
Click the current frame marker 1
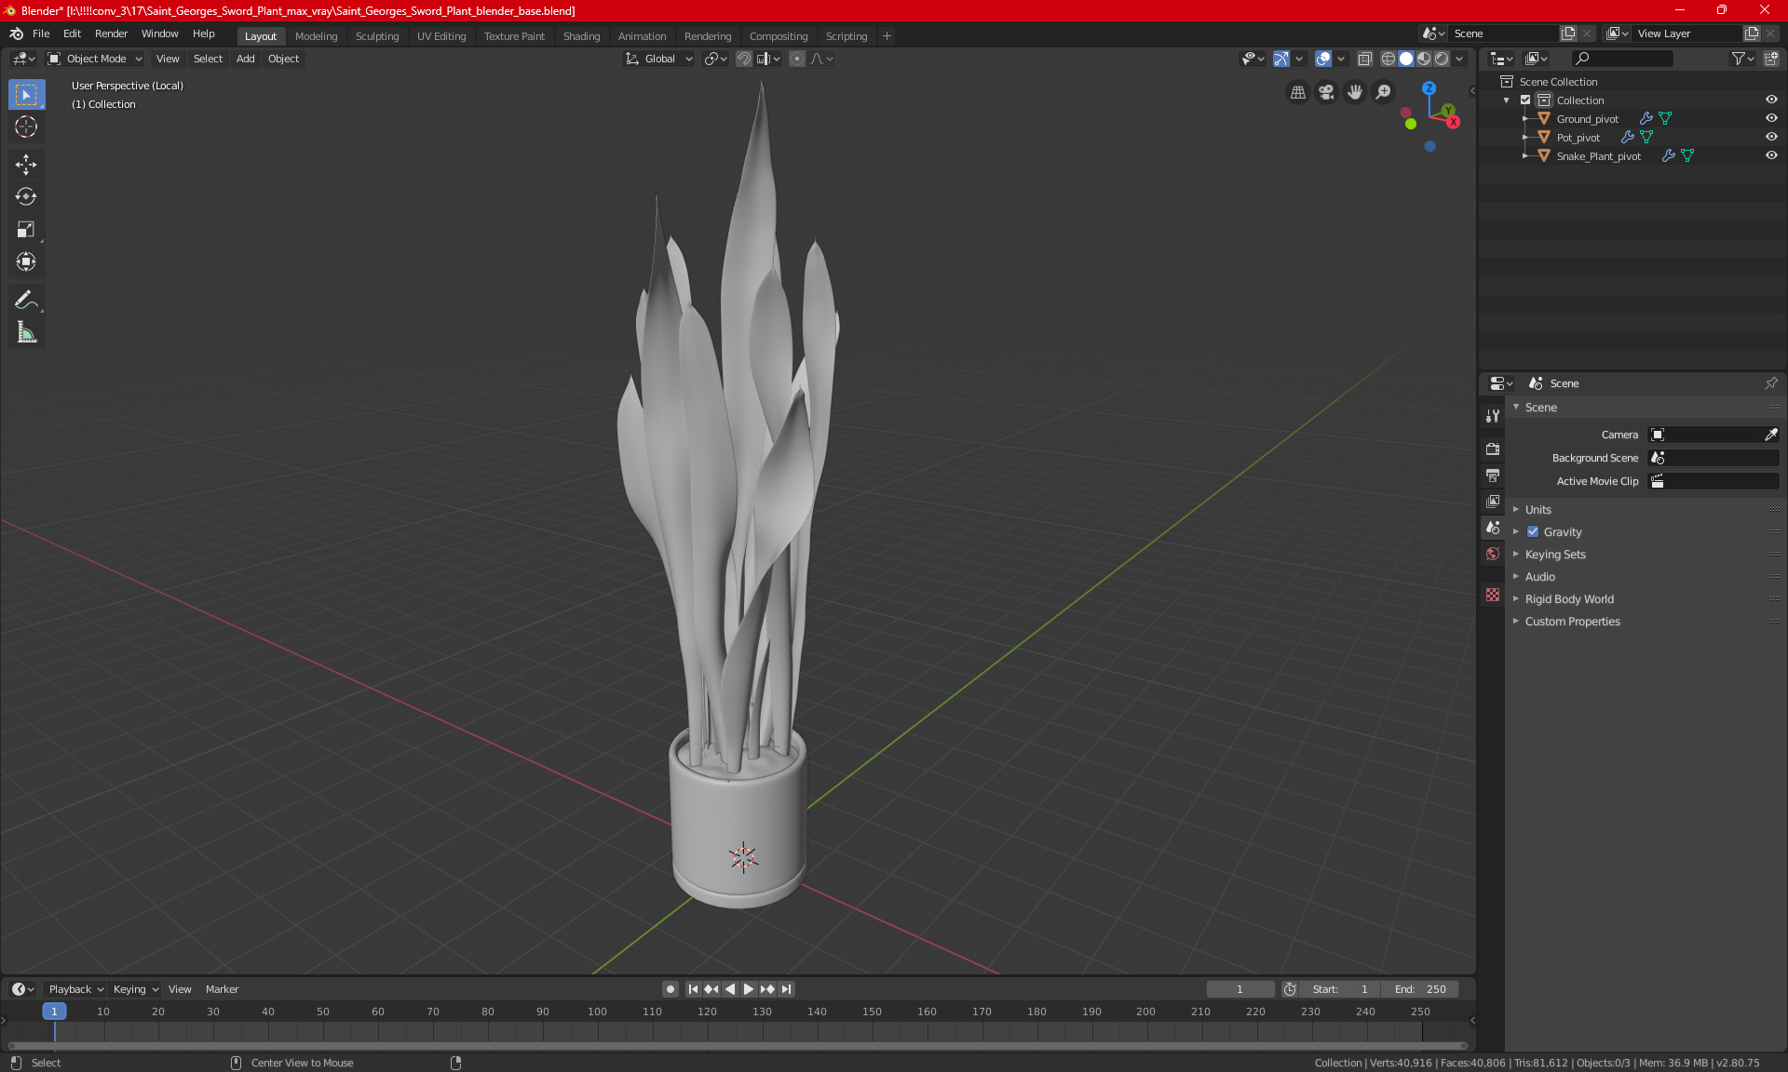(x=54, y=1012)
